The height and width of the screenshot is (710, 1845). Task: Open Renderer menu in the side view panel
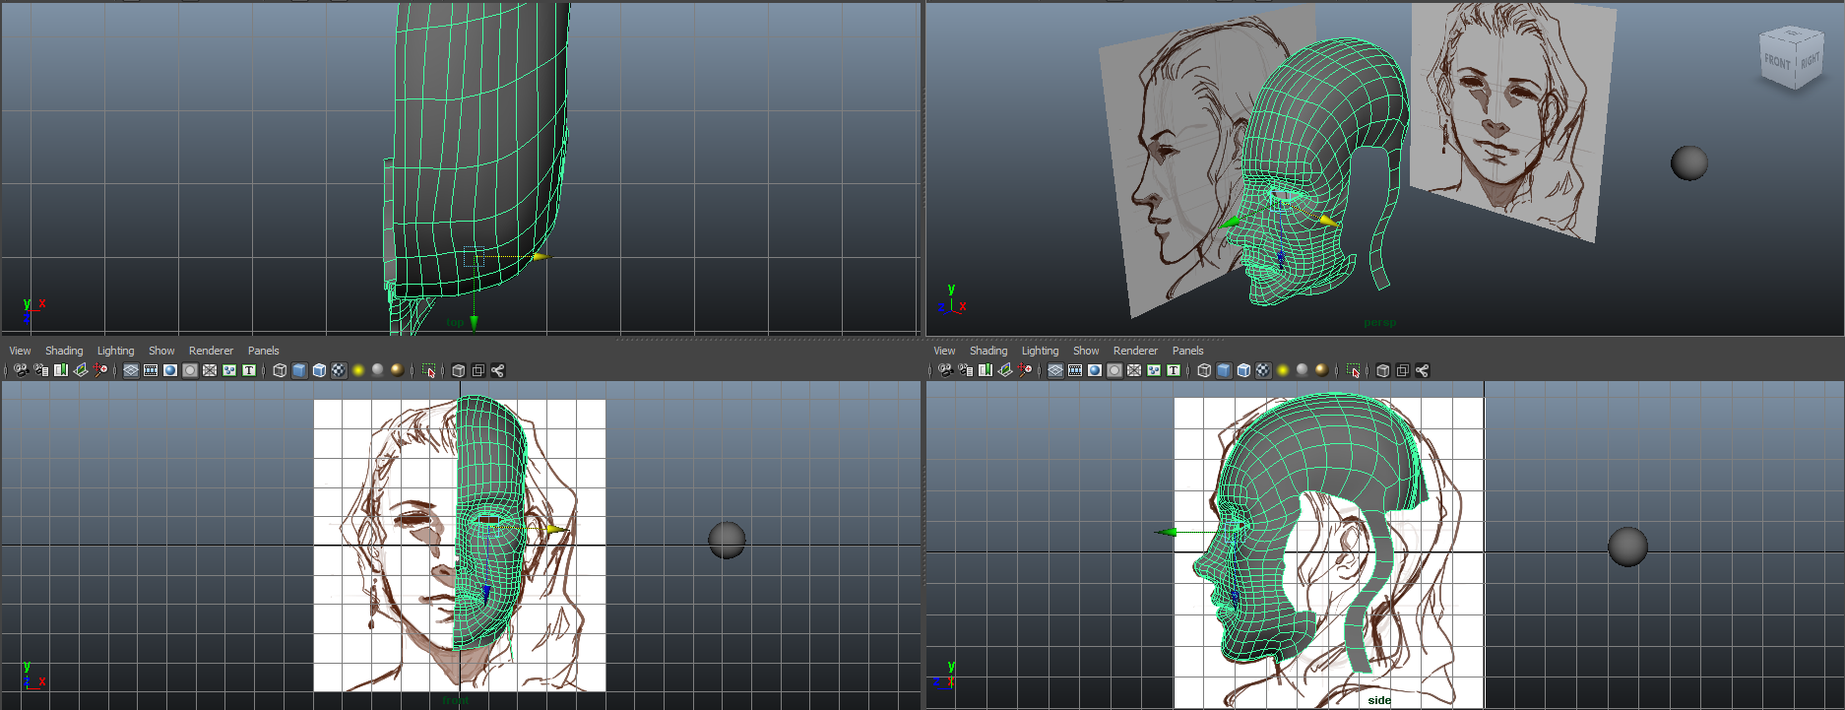[1135, 351]
